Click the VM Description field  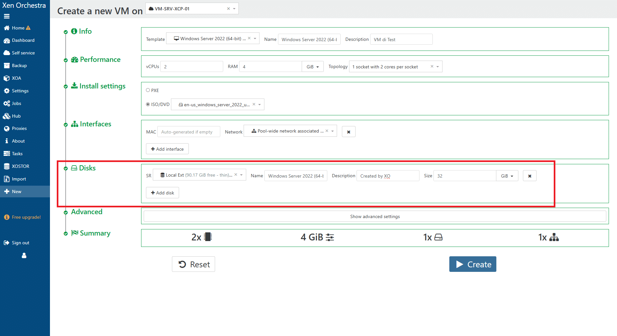click(x=401, y=40)
